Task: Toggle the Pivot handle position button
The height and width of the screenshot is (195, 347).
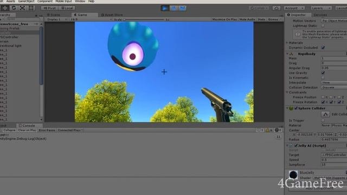Action: (49, 8)
